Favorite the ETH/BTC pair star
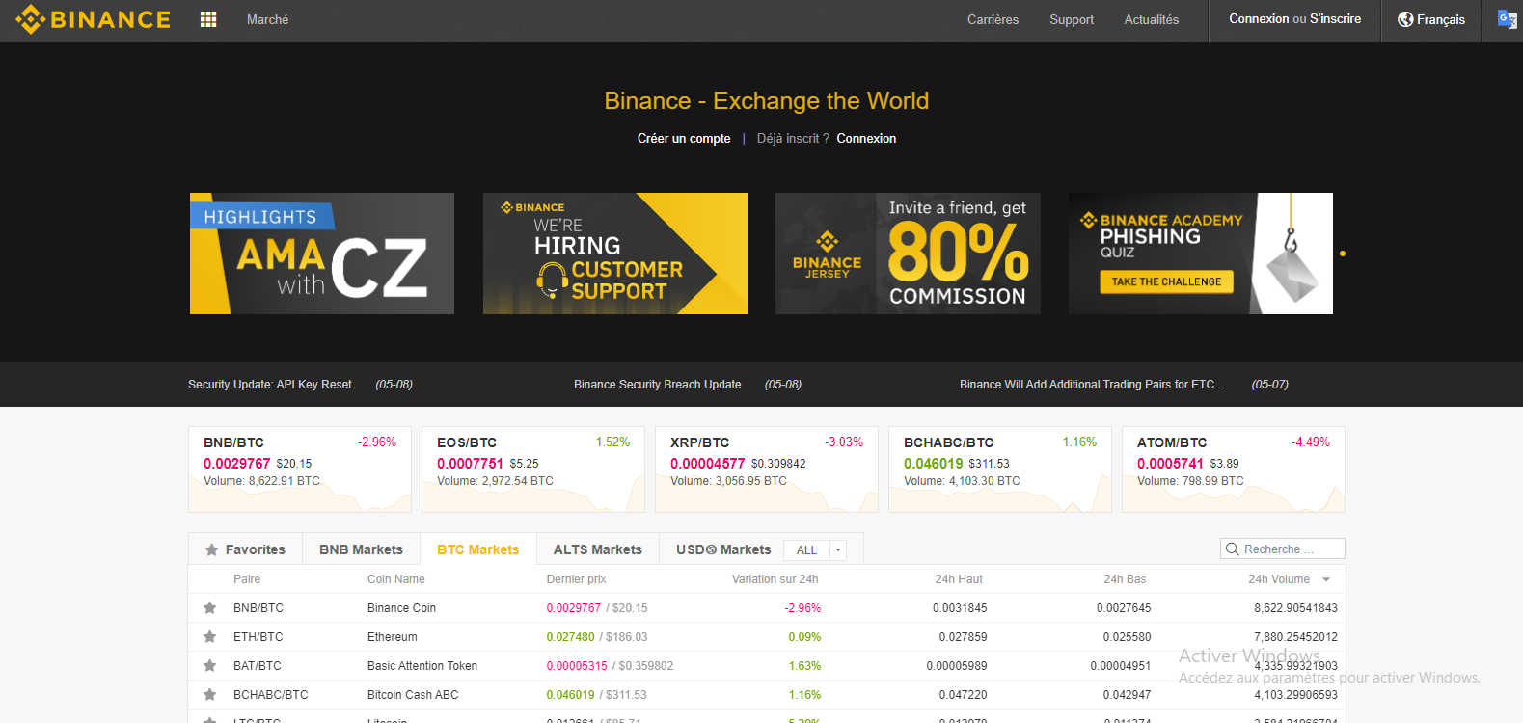 [x=209, y=637]
